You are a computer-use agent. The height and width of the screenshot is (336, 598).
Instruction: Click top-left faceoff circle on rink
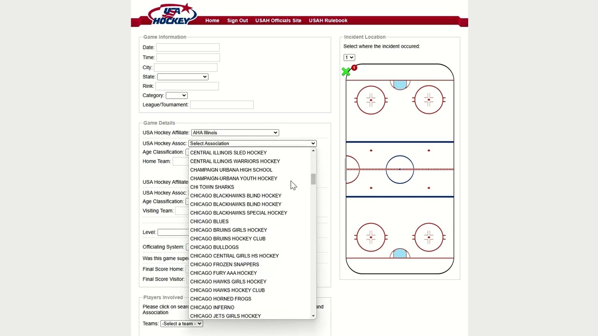click(x=371, y=100)
